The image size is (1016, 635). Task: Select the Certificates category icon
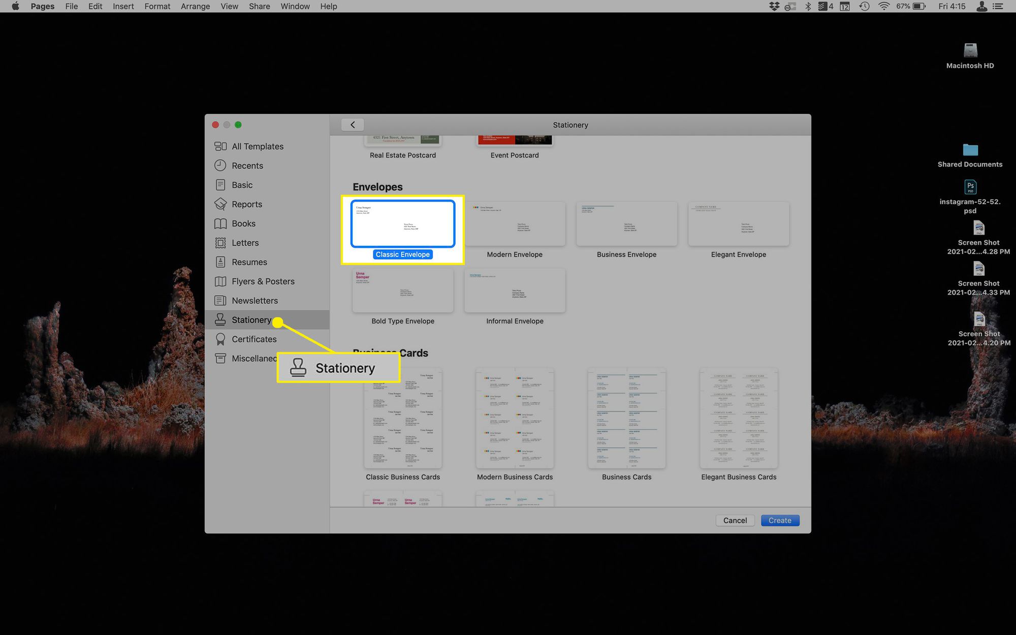tap(221, 339)
